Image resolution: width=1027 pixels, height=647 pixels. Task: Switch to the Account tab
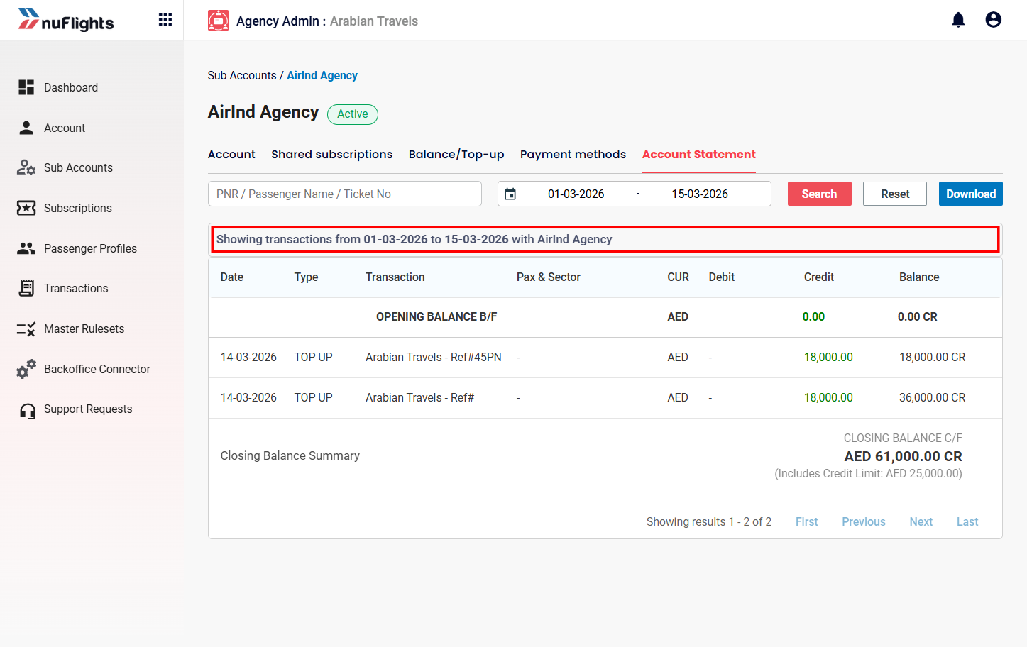point(231,154)
